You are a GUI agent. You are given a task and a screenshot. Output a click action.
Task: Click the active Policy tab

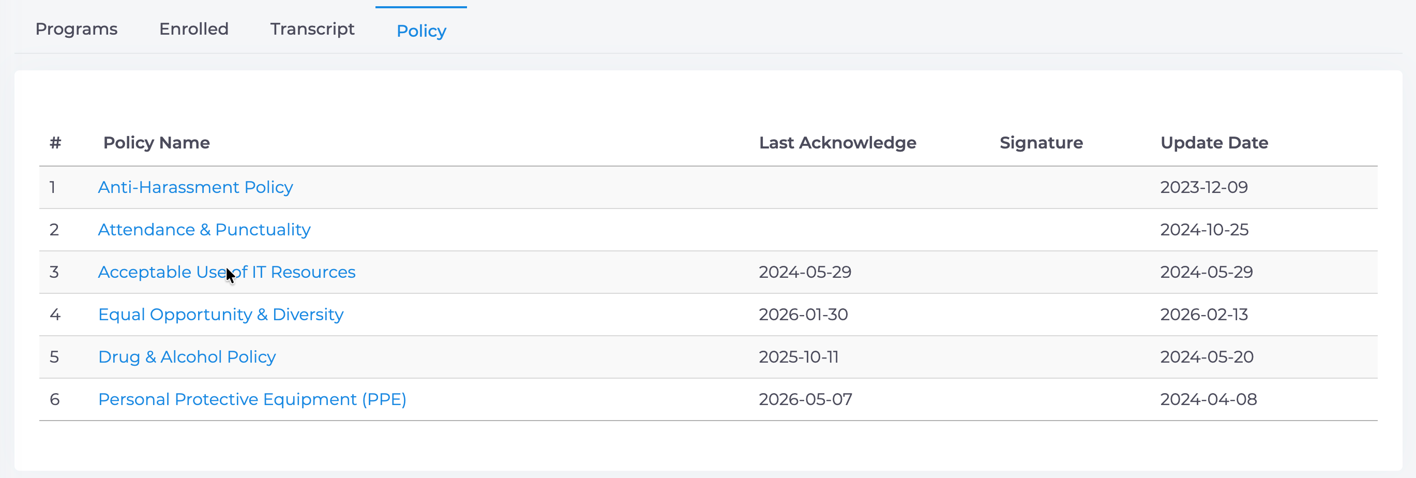pyautogui.click(x=421, y=31)
